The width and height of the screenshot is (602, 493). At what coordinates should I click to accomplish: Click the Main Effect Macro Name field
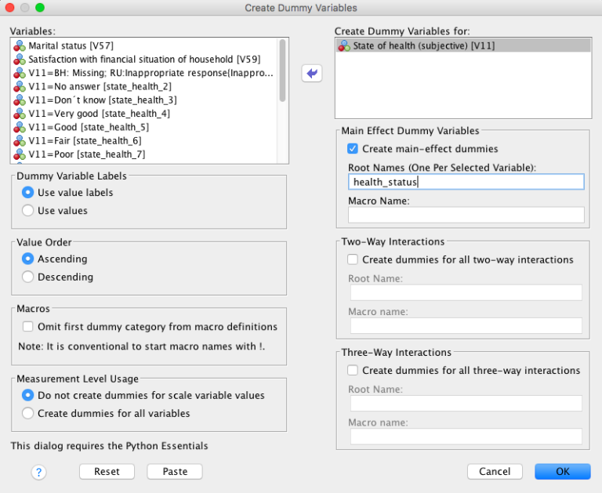(466, 215)
